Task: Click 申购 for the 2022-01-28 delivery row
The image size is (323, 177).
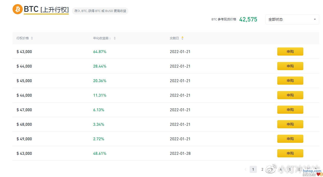Action: (290, 153)
